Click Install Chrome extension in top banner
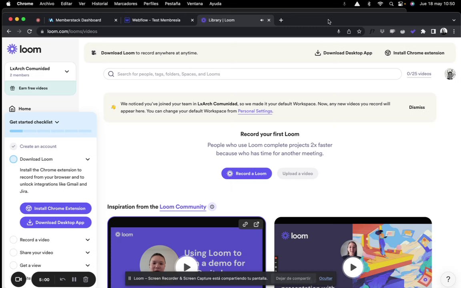Image resolution: width=461 pixels, height=288 pixels. pyautogui.click(x=415, y=53)
